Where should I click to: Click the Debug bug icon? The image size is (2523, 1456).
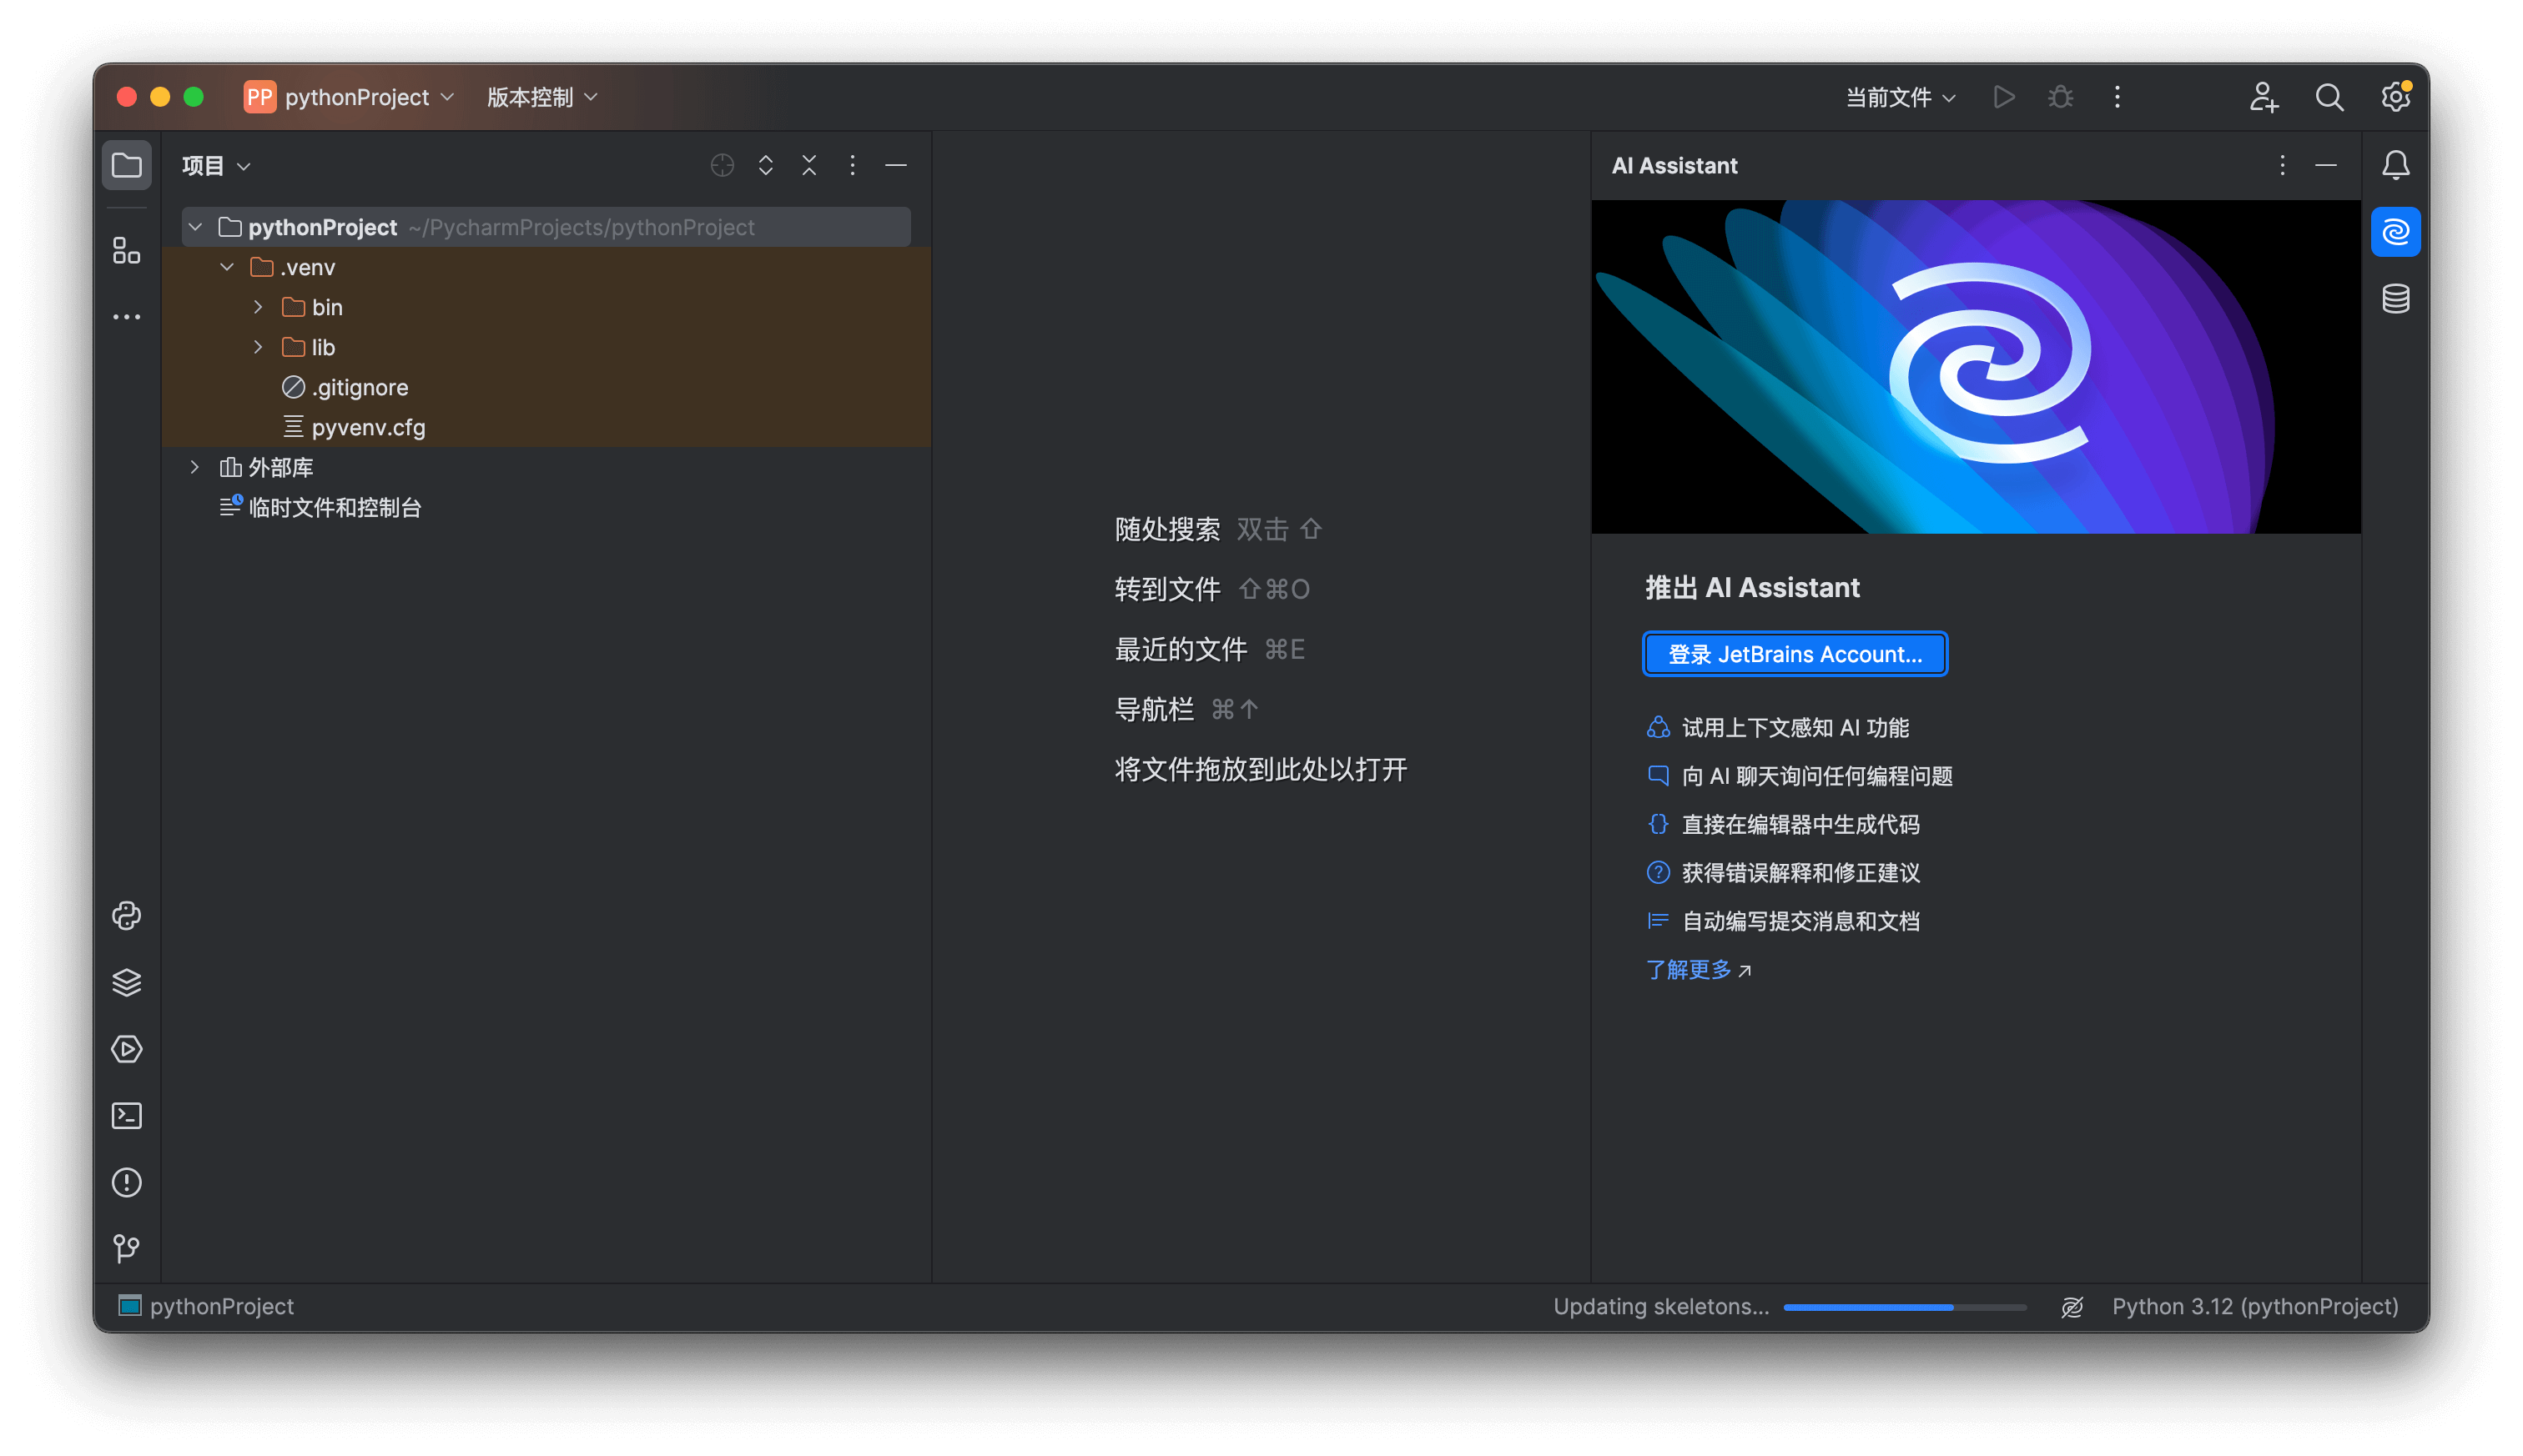pyautogui.click(x=2060, y=97)
